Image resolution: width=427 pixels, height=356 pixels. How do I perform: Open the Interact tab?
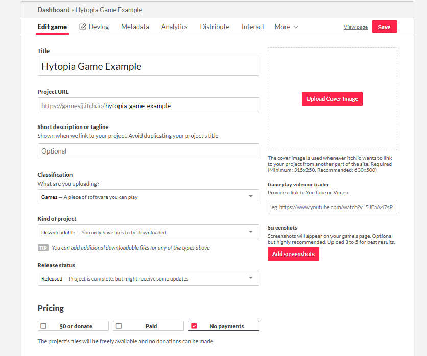(253, 27)
